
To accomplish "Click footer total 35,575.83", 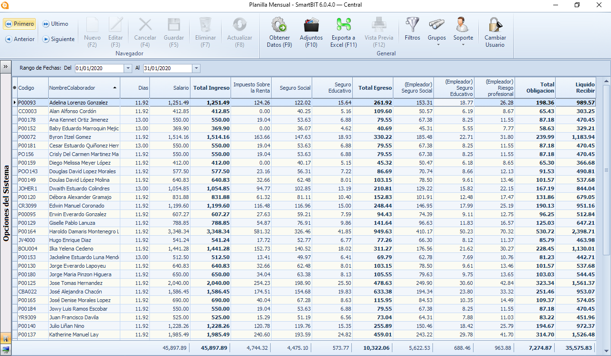I will pyautogui.click(x=578, y=348).
